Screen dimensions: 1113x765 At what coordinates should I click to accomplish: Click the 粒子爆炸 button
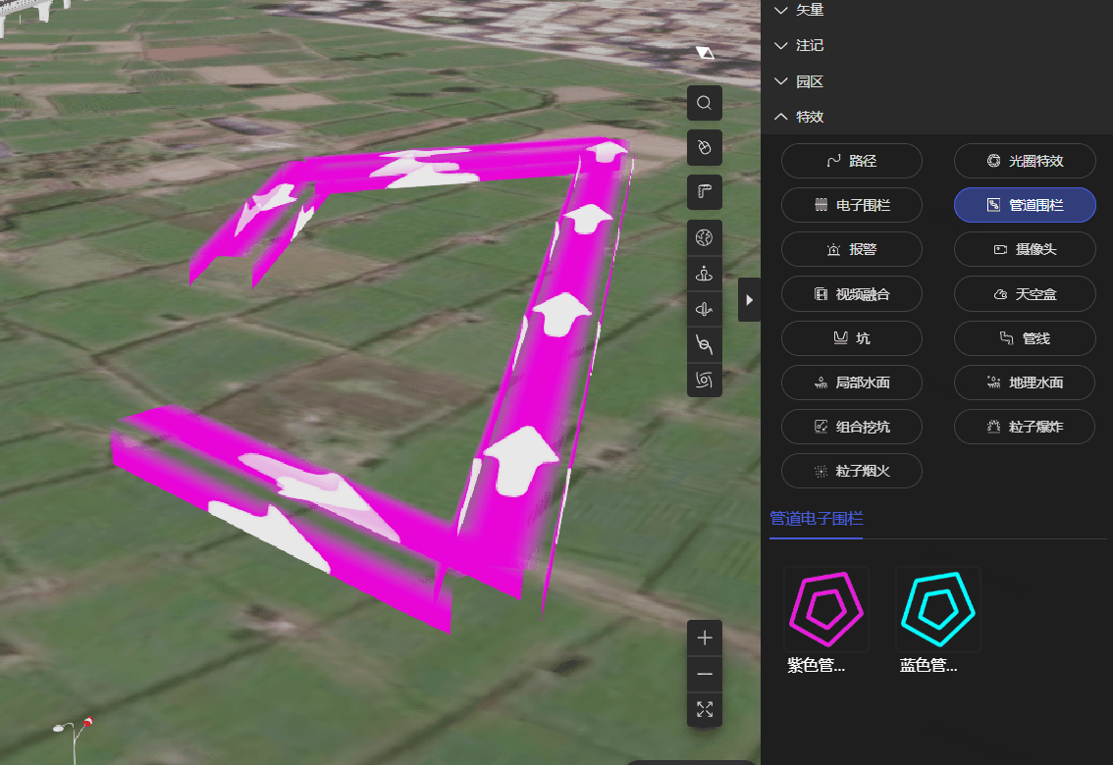tap(1025, 427)
